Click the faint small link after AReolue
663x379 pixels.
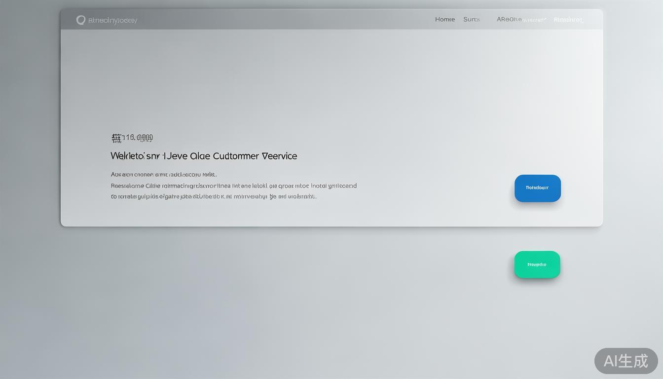pyautogui.click(x=535, y=20)
